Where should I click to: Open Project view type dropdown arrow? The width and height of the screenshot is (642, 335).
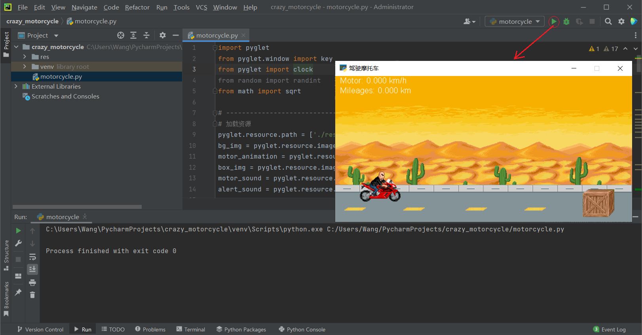pyautogui.click(x=56, y=36)
